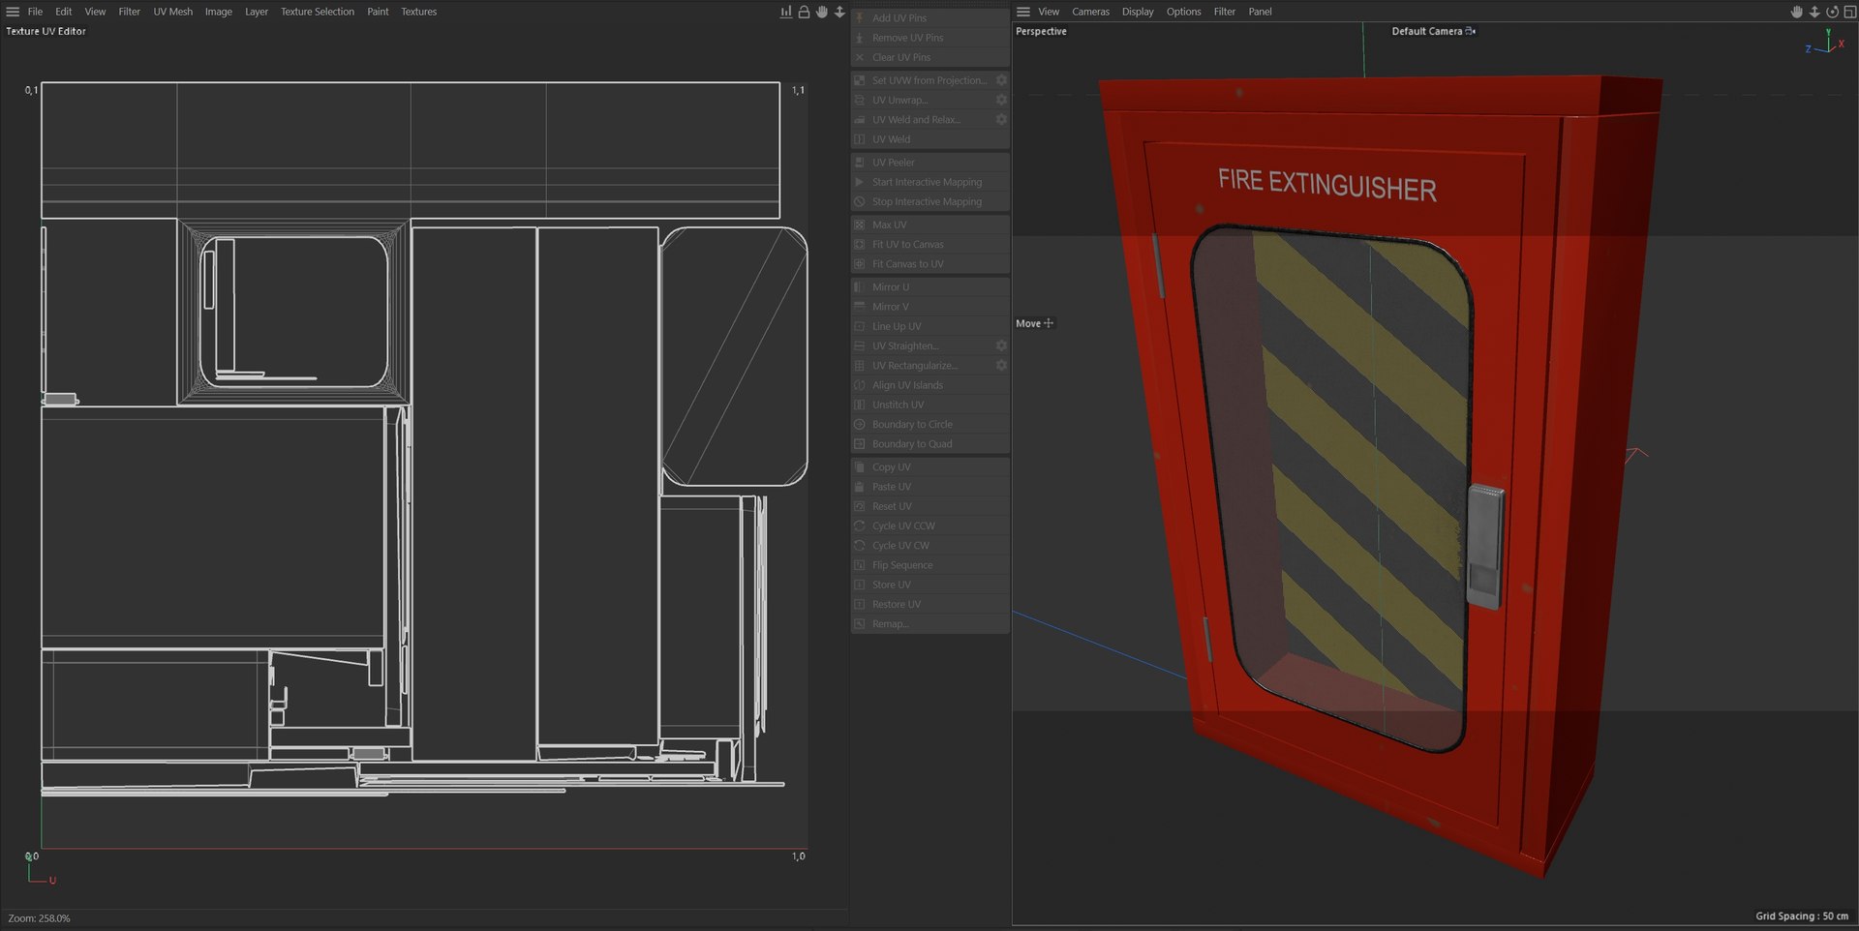Viewport: 1859px width, 931px height.
Task: Click Store UV command
Action: click(930, 585)
